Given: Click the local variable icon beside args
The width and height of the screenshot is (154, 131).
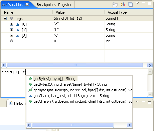Looking at the screenshot, I should pyautogui.click(x=11, y=18).
